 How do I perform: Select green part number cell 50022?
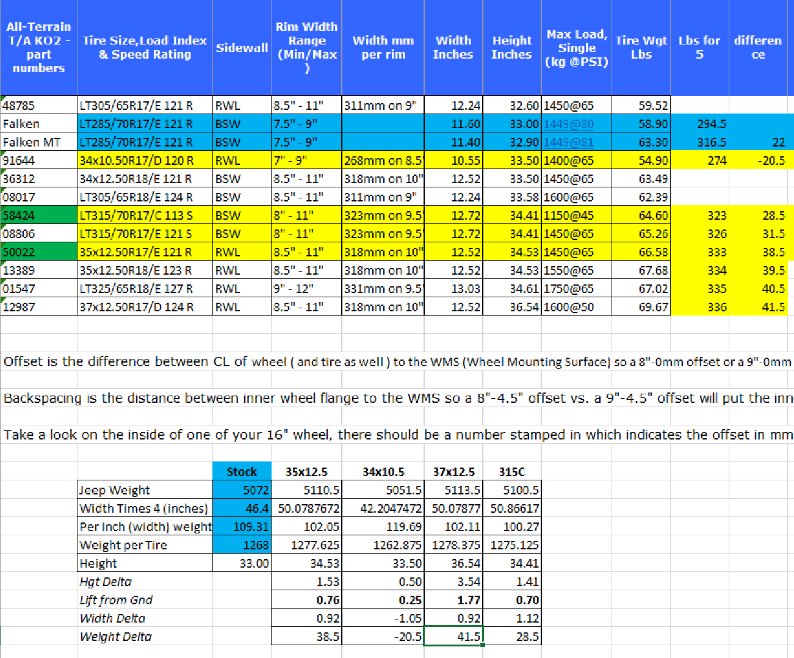[39, 252]
